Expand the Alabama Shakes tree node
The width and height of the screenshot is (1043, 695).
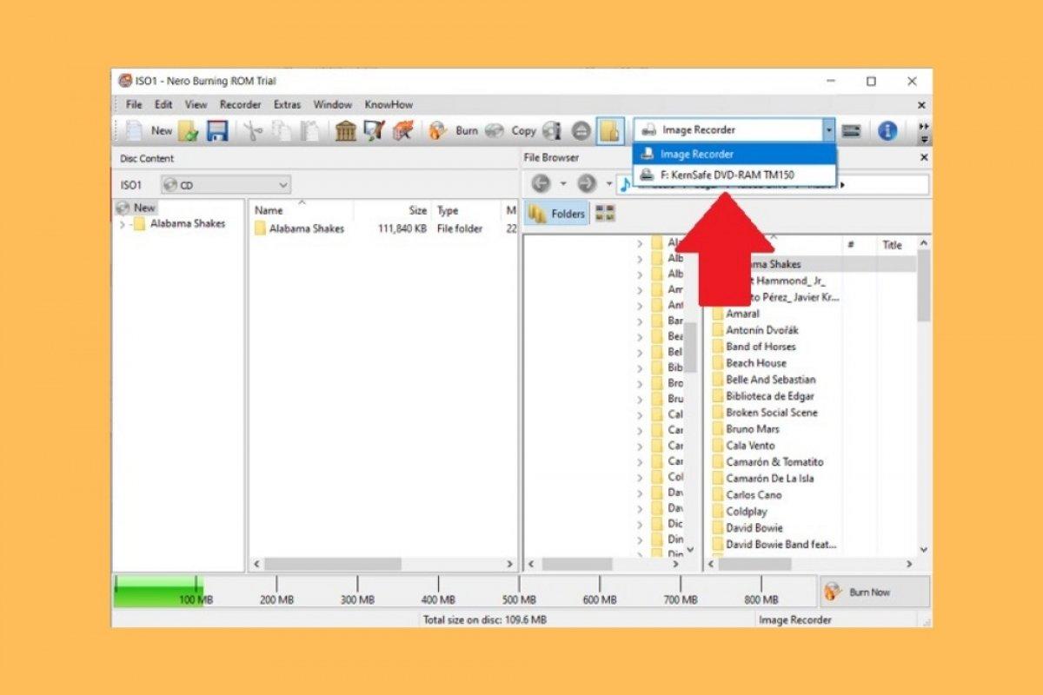[x=122, y=224]
